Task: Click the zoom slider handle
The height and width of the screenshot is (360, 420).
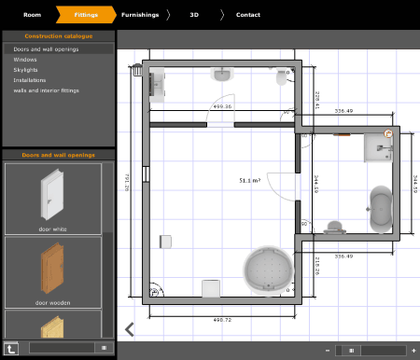Action: pyautogui.click(x=351, y=351)
